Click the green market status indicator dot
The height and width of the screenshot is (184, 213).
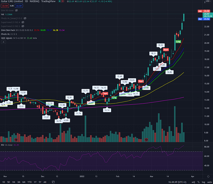[x=60, y=1]
